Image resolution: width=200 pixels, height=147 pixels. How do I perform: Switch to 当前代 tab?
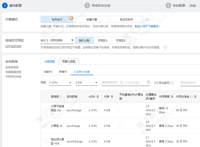point(48,72)
